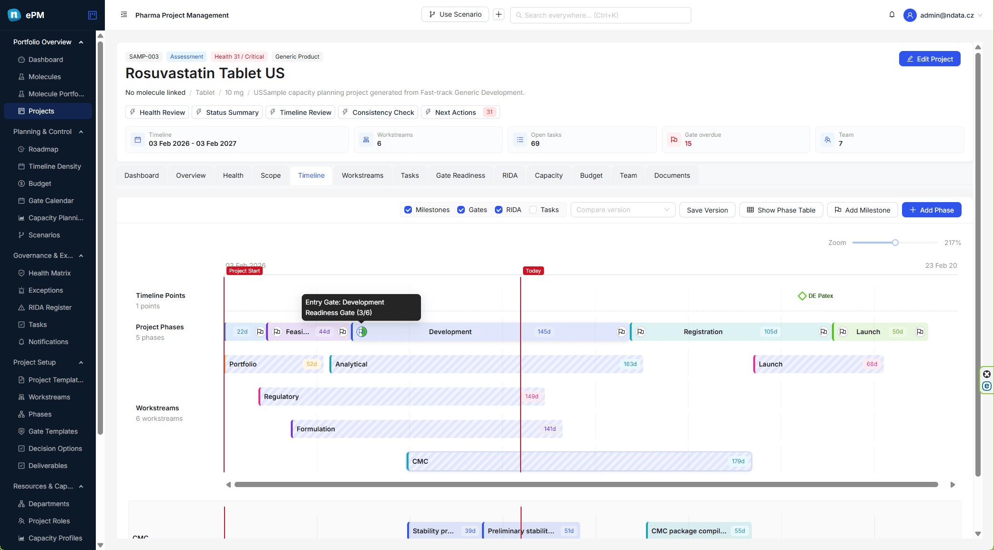Click the Feasibility phase entry gate flag

(x=277, y=332)
